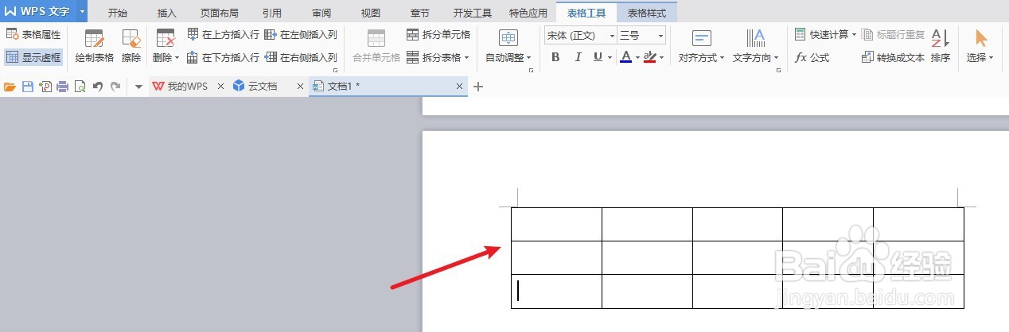
Task: Open the WPS 文字 application menu
Action: 38,12
